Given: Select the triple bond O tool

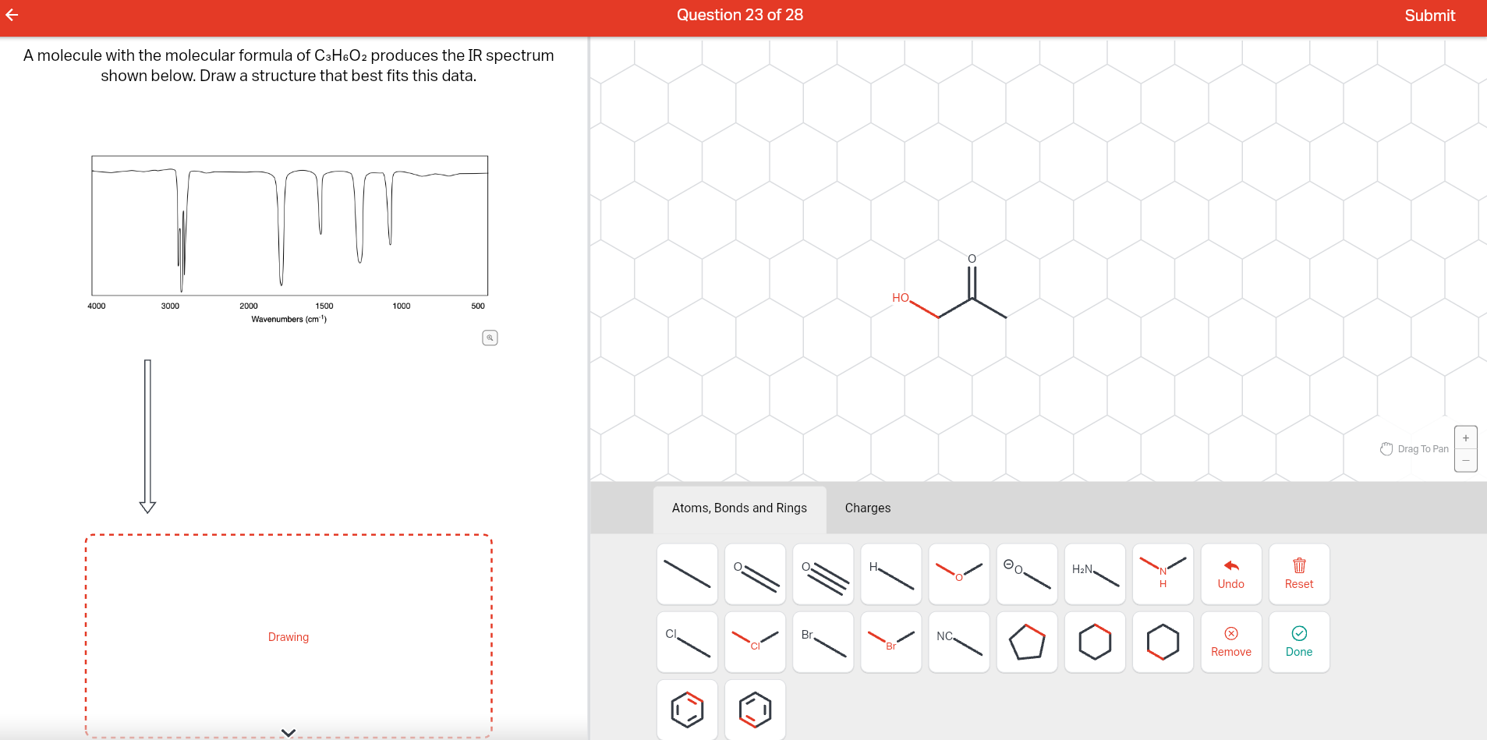Looking at the screenshot, I should point(822,574).
